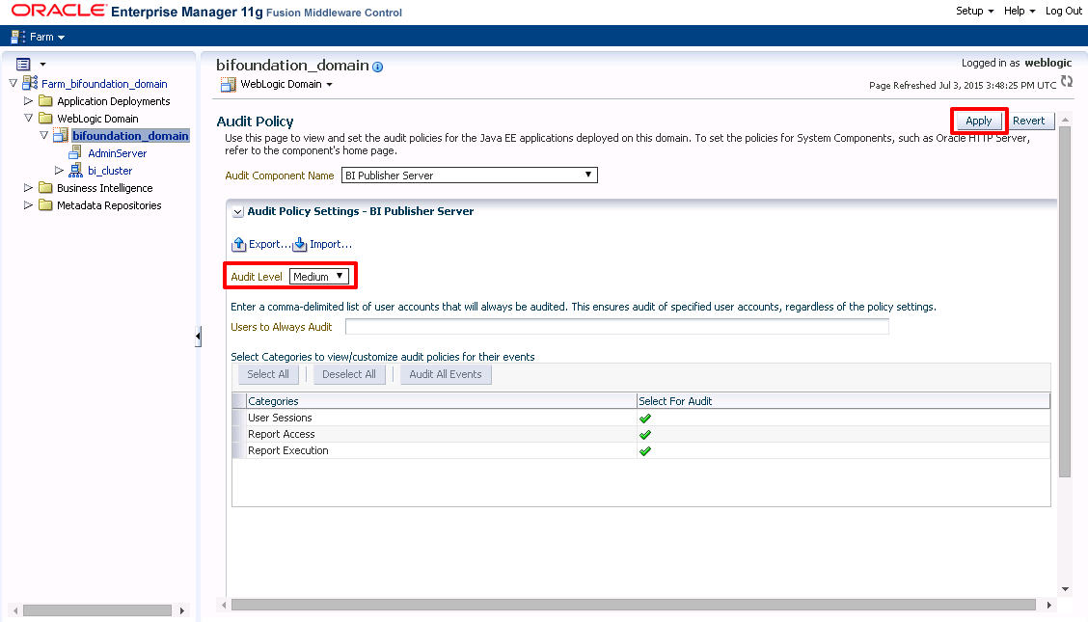Viewport: 1088px width, 622px height.
Task: Toggle the Report Access audit checkmark
Action: [645, 435]
